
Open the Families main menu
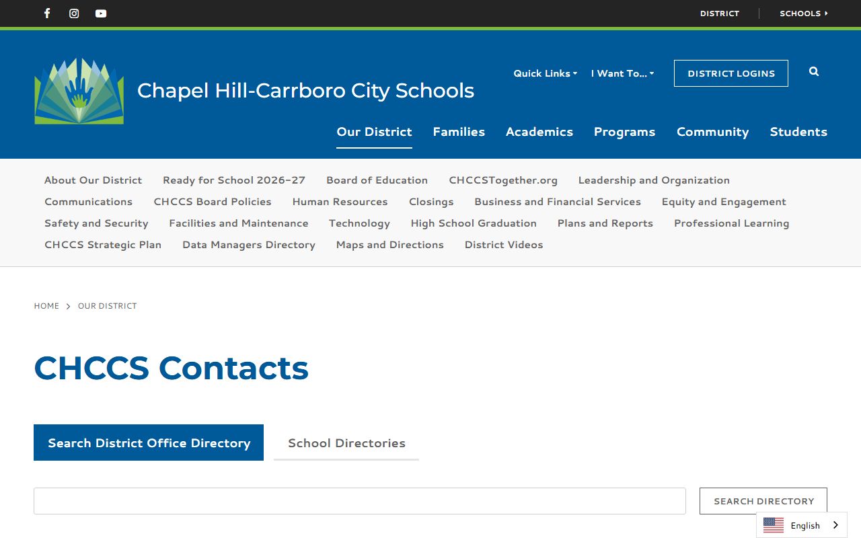459,132
